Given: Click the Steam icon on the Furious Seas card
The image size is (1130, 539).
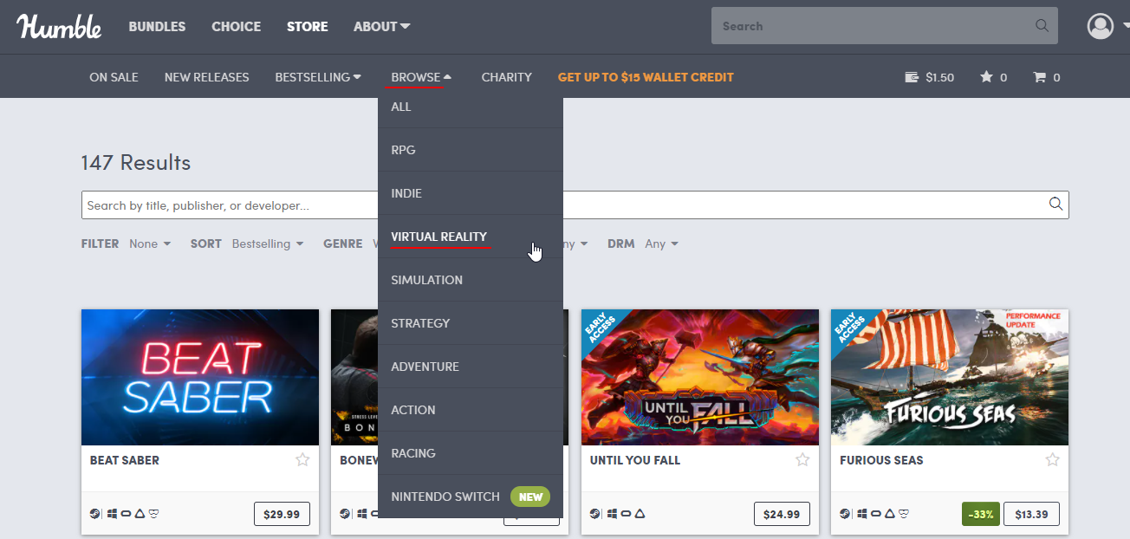Looking at the screenshot, I should pos(844,514).
